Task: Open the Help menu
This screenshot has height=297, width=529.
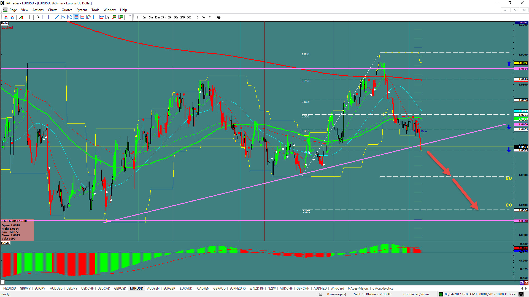Action: tap(123, 10)
